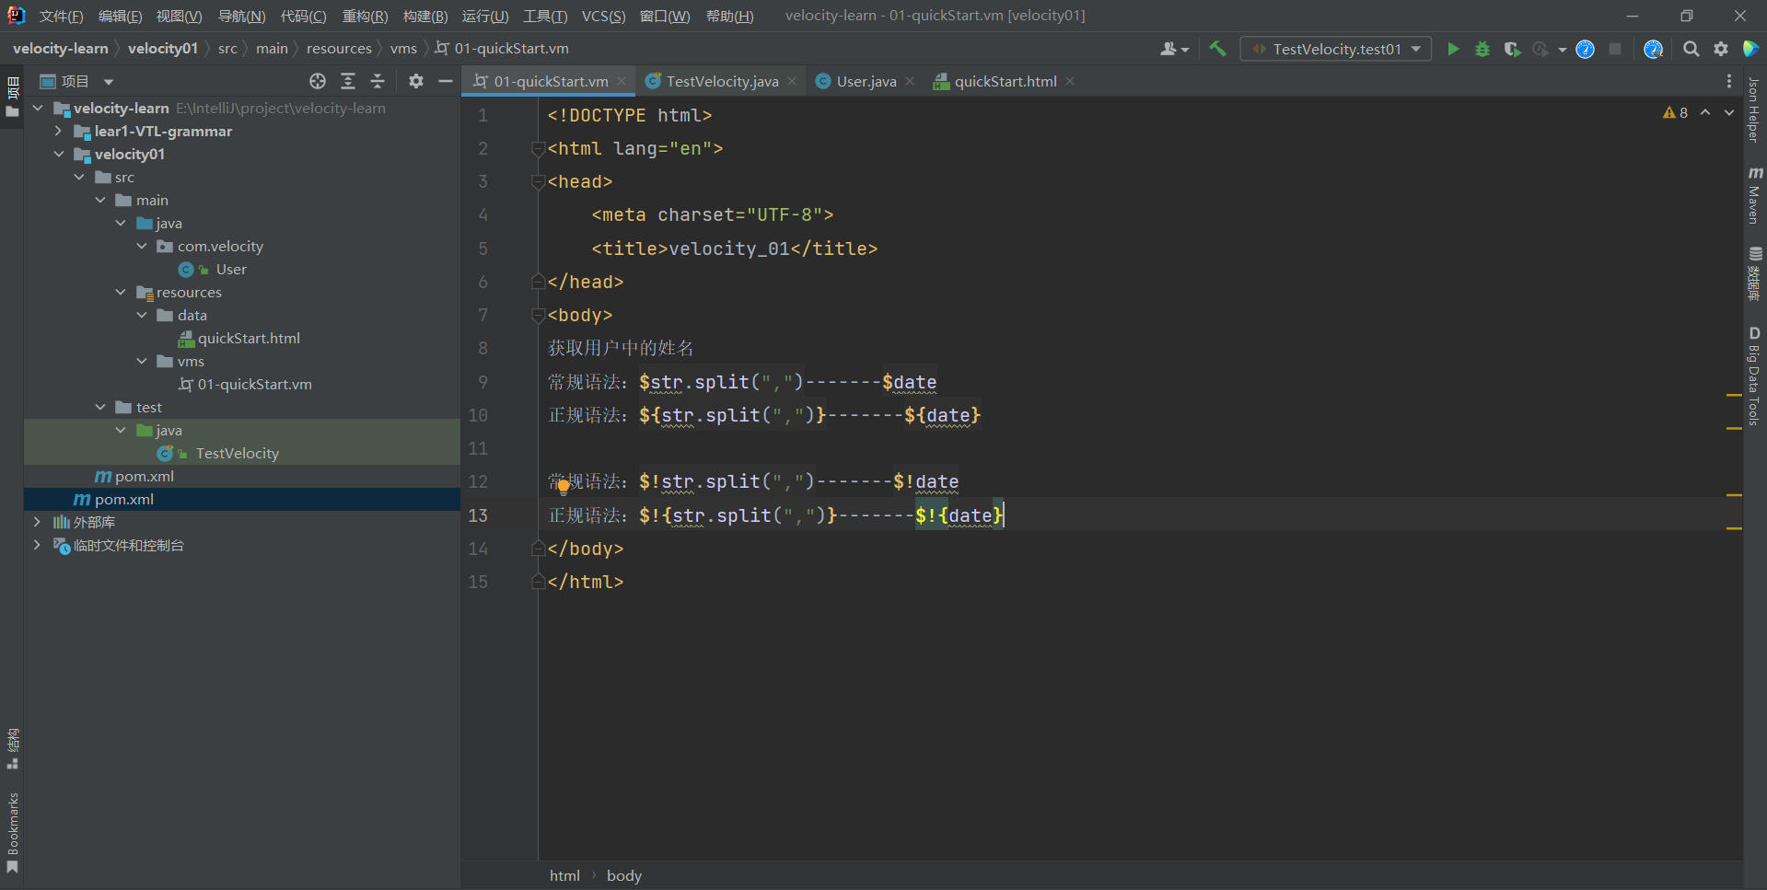Click body in the editor breadcrumb bar
The width and height of the screenshot is (1767, 890).
click(624, 875)
